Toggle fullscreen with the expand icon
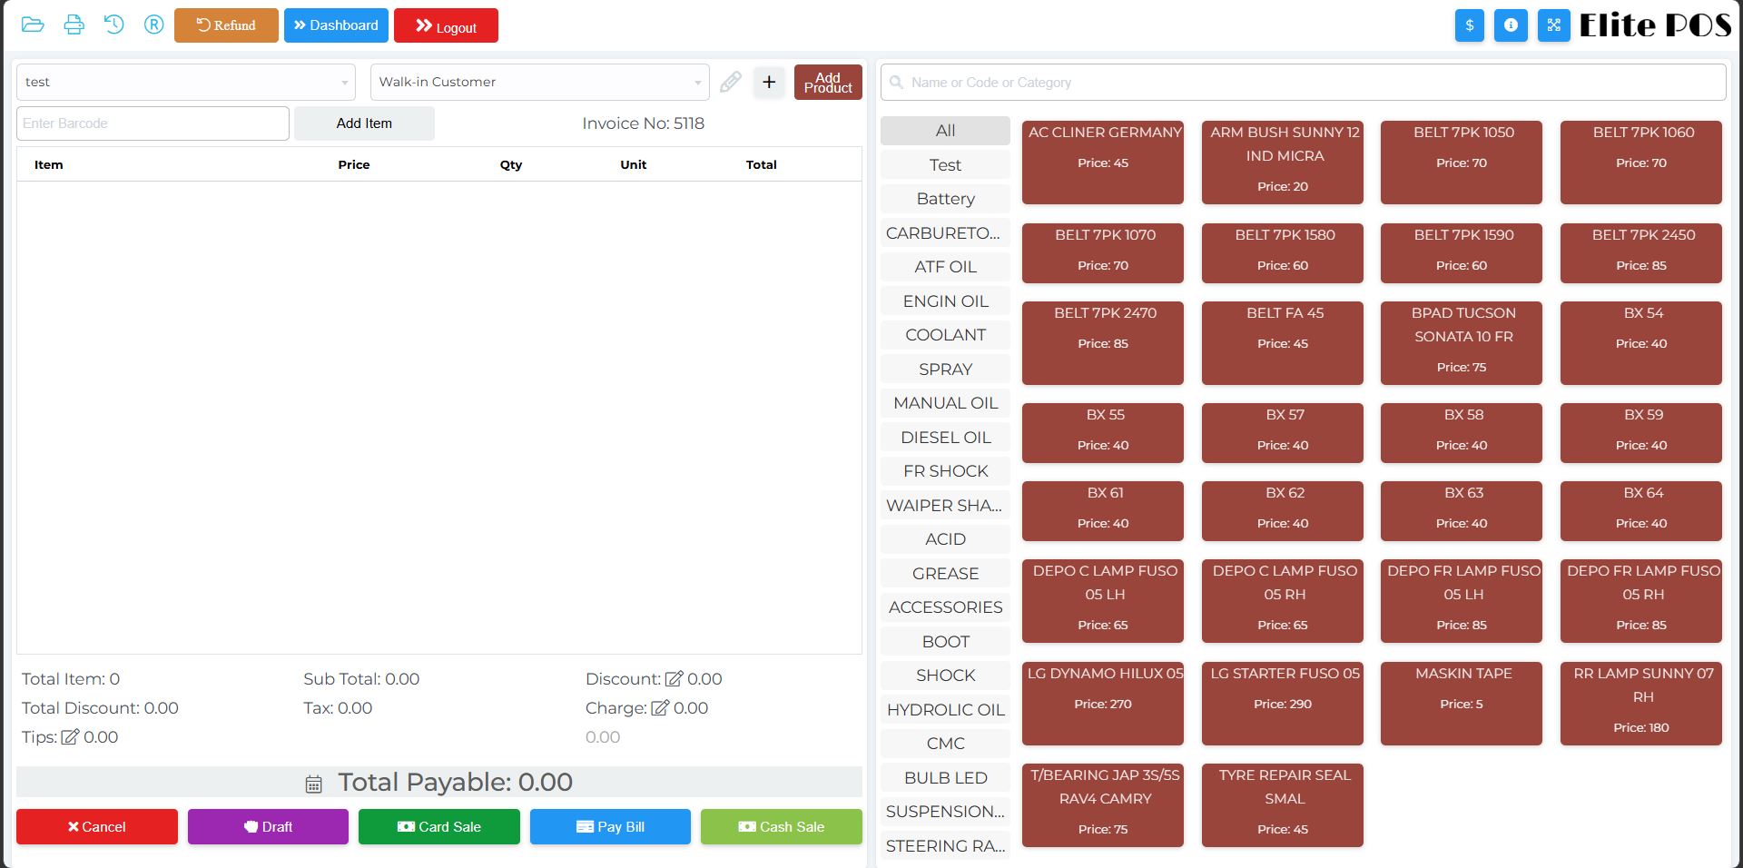This screenshot has width=1743, height=868. click(1553, 25)
